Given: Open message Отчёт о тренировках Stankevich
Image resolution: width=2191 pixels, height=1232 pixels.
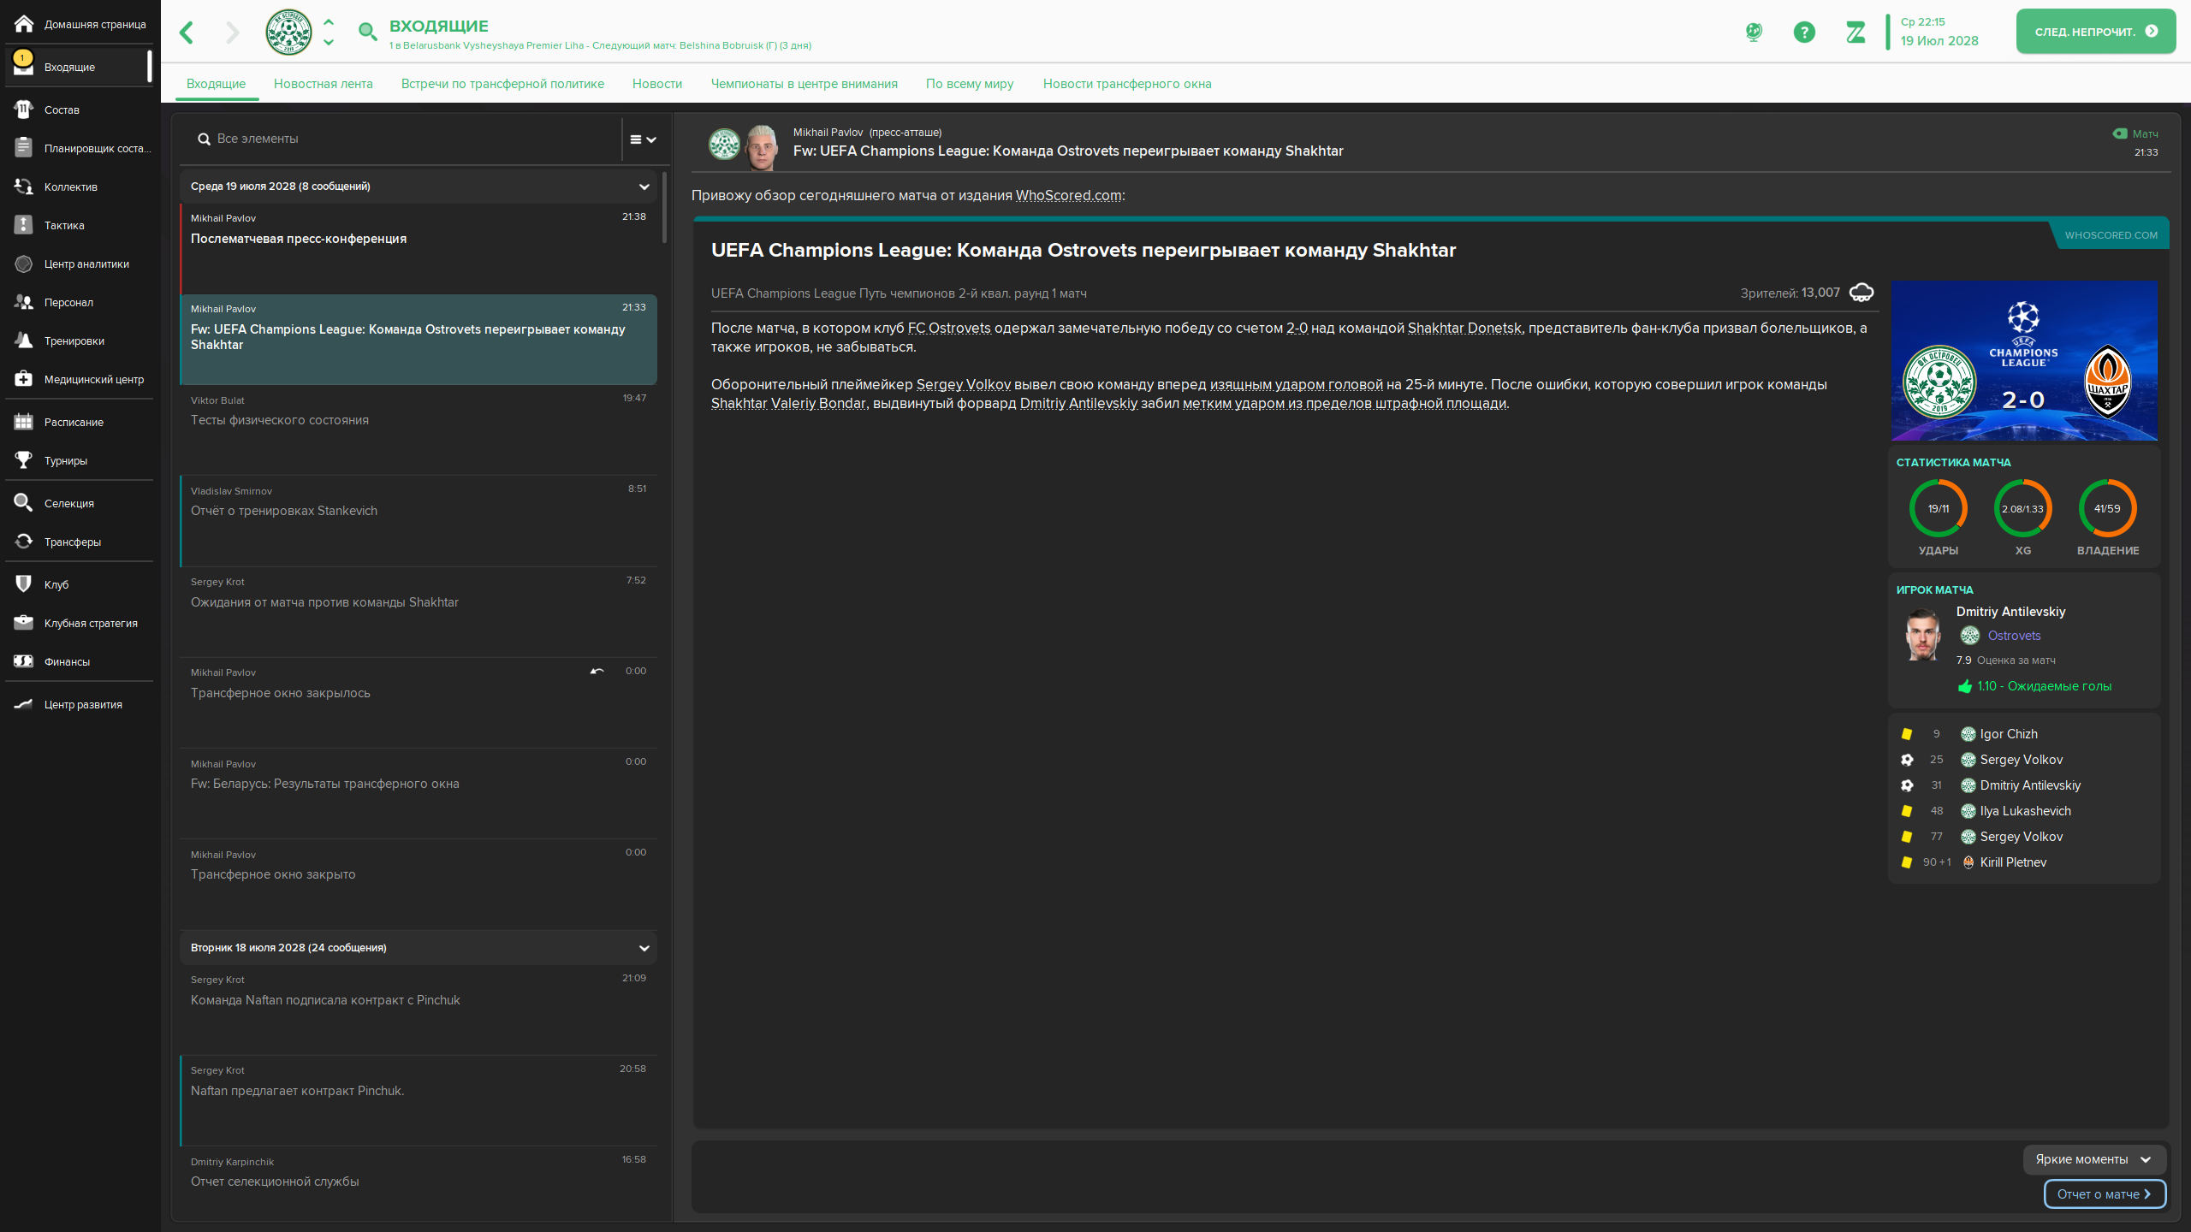Looking at the screenshot, I should pyautogui.click(x=419, y=520).
